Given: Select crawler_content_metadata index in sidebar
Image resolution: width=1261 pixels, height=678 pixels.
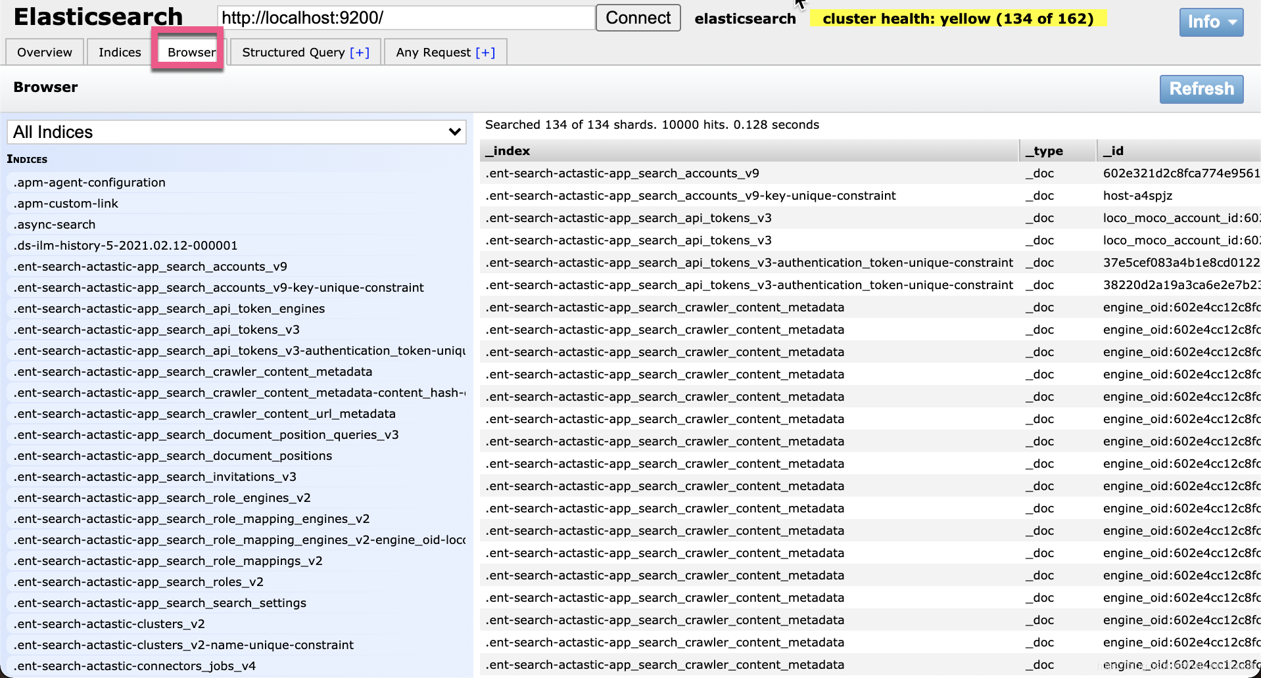Looking at the screenshot, I should click(237, 372).
